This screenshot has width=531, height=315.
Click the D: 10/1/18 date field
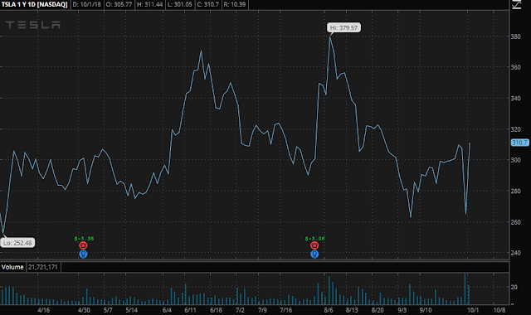[87, 4]
